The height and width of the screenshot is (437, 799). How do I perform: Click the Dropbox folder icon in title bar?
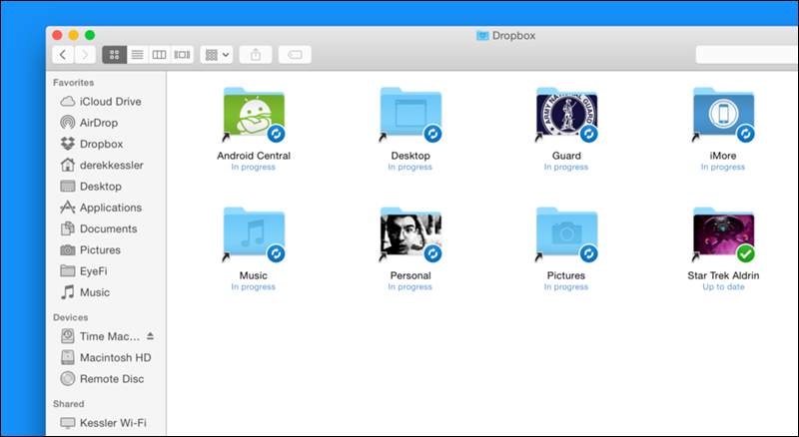click(482, 35)
